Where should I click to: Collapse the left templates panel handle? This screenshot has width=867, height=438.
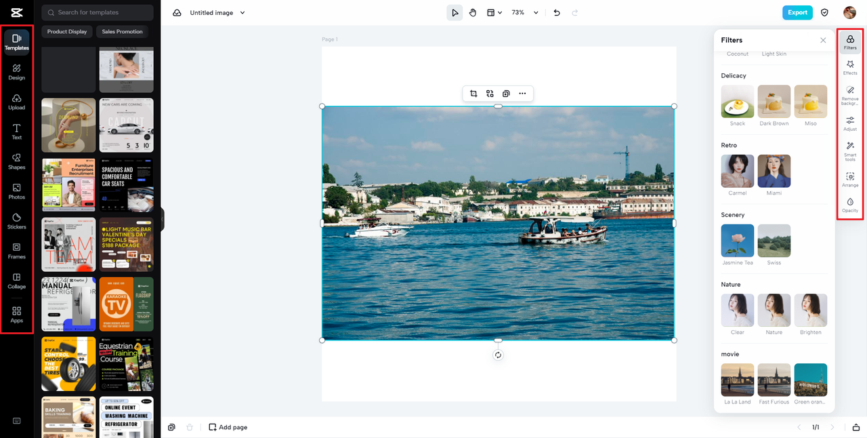[163, 219]
